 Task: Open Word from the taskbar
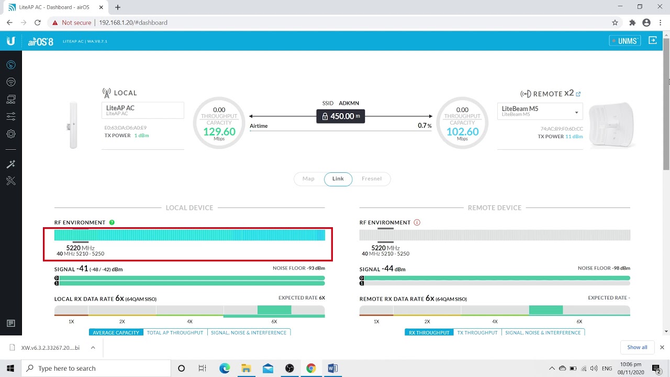(x=332, y=368)
